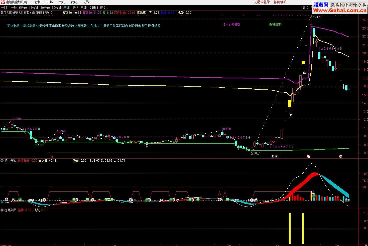Expand the 孤鹤主图 indicator dropdown arrow
Image resolution: width=368 pixels, height=246 pixels.
[x=34, y=13]
